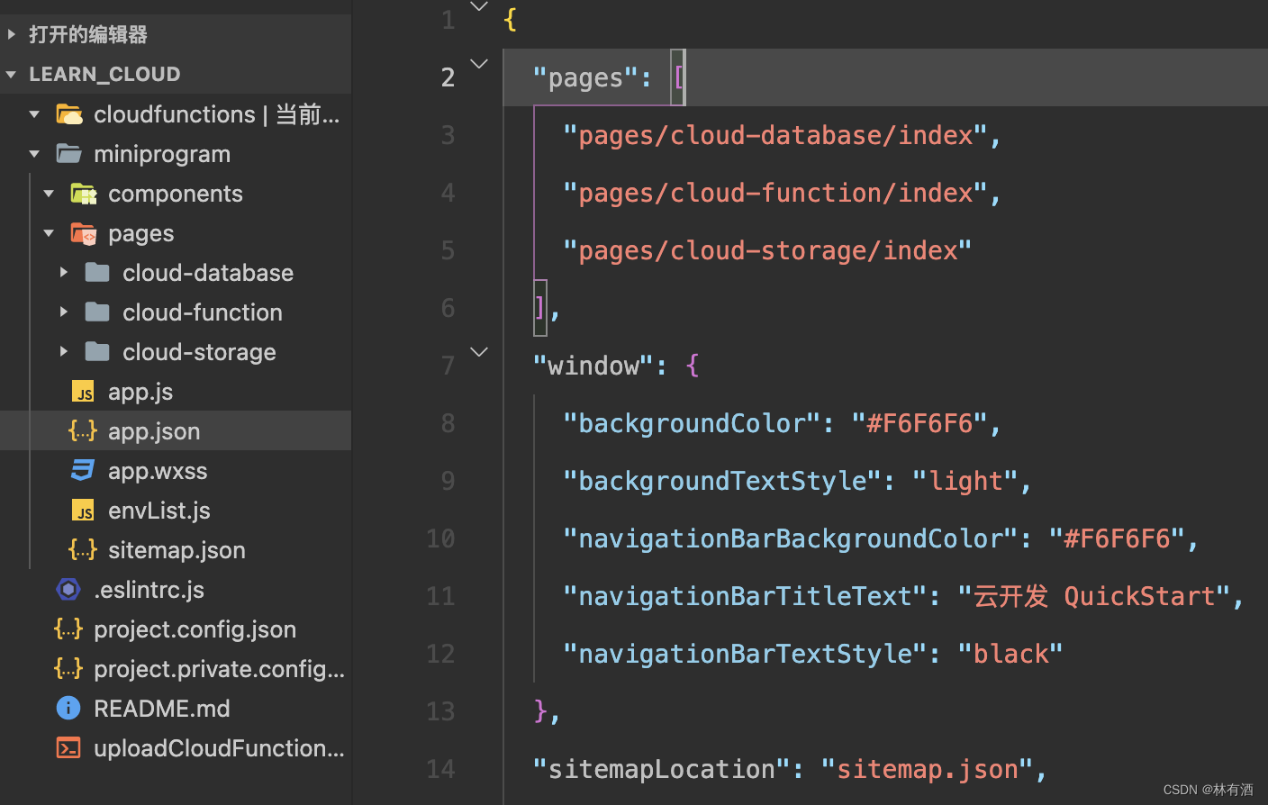1268x805 pixels.
Task: Expand the 打开的编辑器 section
Action: click(x=11, y=34)
